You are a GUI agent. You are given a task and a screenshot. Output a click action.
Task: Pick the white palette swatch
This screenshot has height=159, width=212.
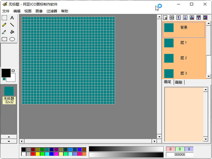click(24, 154)
